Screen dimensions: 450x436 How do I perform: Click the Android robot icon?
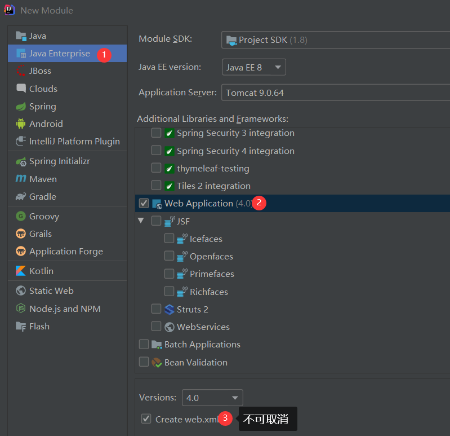coord(21,124)
